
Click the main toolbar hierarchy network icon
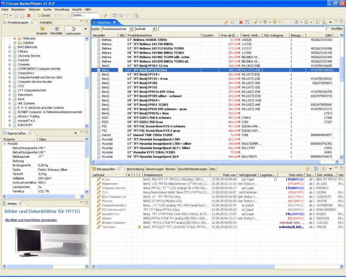(137, 16)
